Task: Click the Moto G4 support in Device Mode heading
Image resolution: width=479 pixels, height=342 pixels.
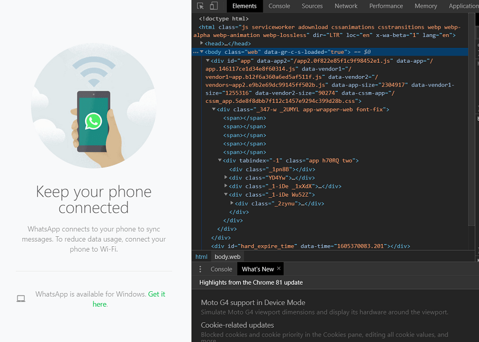Action: 253,303
